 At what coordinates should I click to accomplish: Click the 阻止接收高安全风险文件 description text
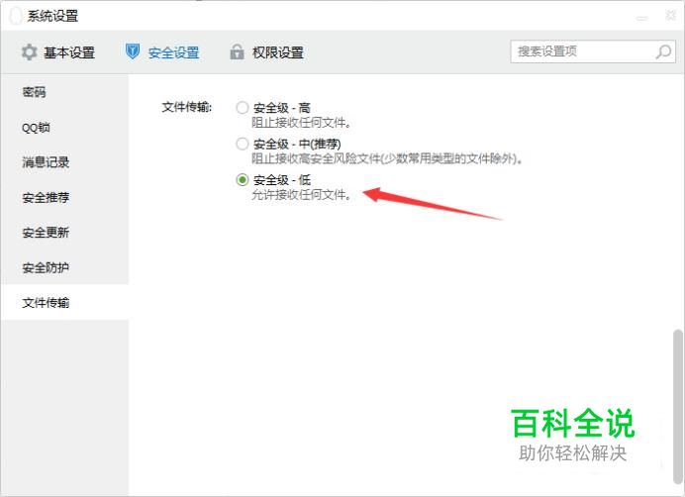point(387,158)
